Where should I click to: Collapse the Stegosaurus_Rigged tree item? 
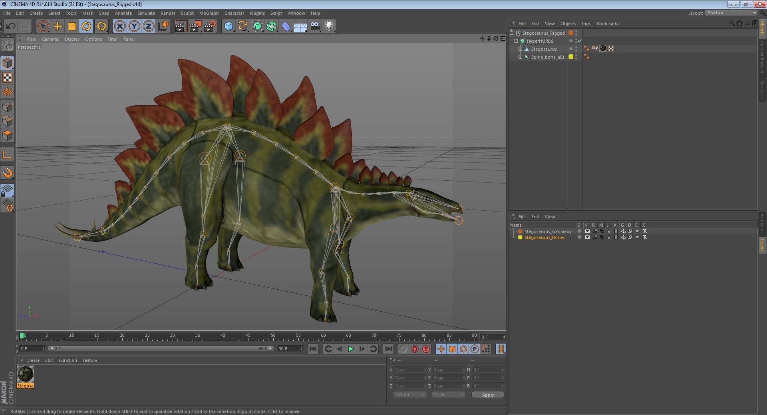click(x=512, y=33)
